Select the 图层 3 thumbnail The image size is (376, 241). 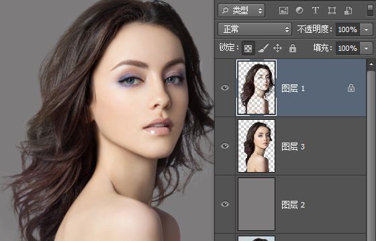pyautogui.click(x=256, y=146)
